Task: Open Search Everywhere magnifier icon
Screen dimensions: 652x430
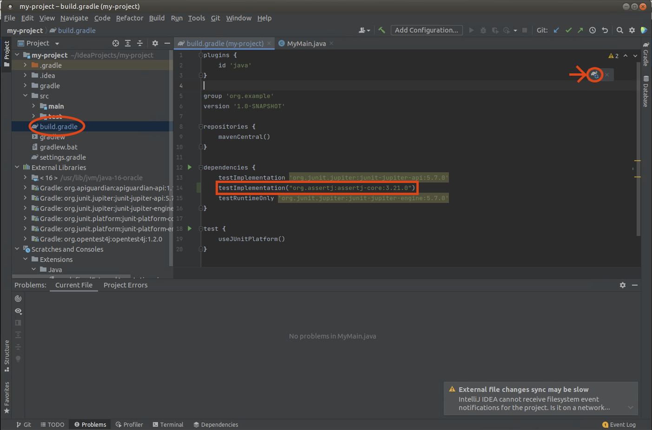Action: point(620,30)
